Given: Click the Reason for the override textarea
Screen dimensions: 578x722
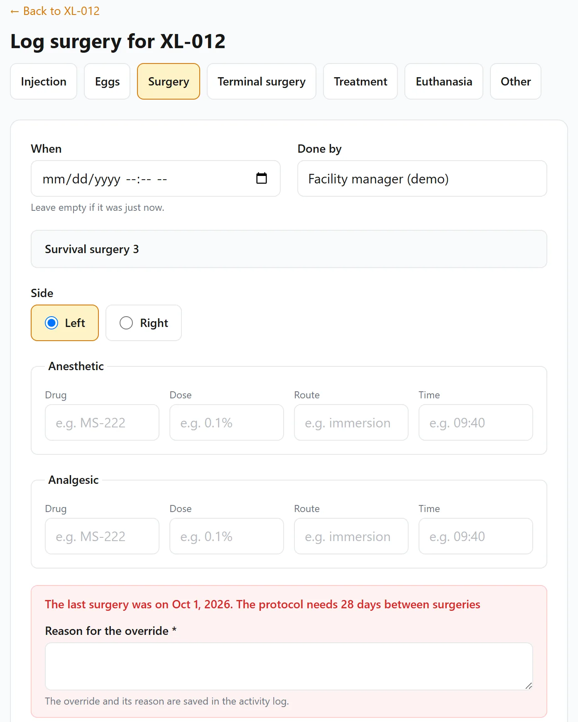Looking at the screenshot, I should tap(289, 666).
